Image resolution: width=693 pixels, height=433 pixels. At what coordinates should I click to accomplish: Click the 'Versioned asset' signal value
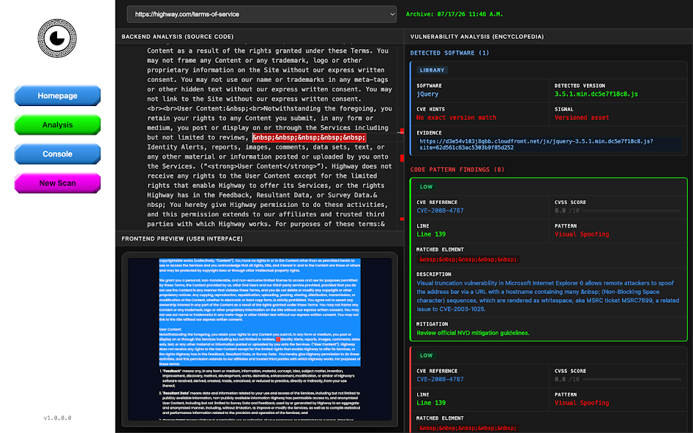click(582, 118)
